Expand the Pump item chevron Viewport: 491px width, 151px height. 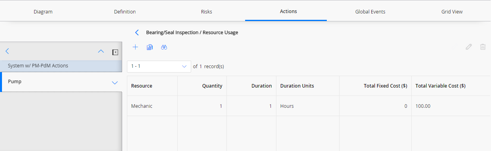(115, 83)
